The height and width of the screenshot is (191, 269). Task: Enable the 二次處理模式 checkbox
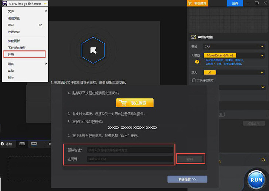coord(194,80)
